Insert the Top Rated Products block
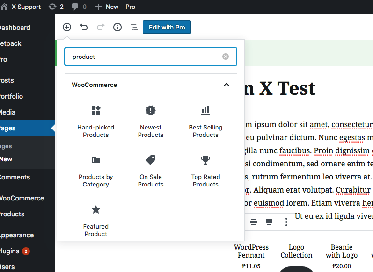This screenshot has height=272, width=373. pos(205,171)
